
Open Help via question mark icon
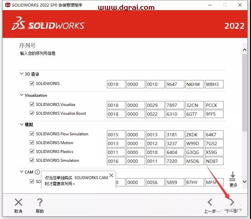tap(40, 202)
